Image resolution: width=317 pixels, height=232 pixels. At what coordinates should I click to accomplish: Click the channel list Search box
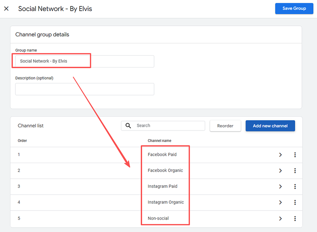coord(168,126)
